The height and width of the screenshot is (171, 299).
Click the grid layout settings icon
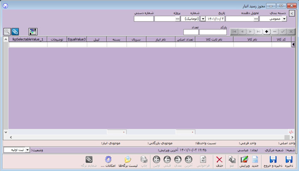click(x=33, y=32)
